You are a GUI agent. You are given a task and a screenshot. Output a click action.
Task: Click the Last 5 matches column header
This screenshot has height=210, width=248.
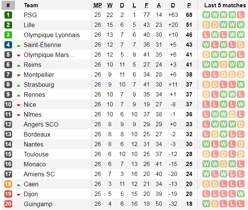tap(225, 5)
